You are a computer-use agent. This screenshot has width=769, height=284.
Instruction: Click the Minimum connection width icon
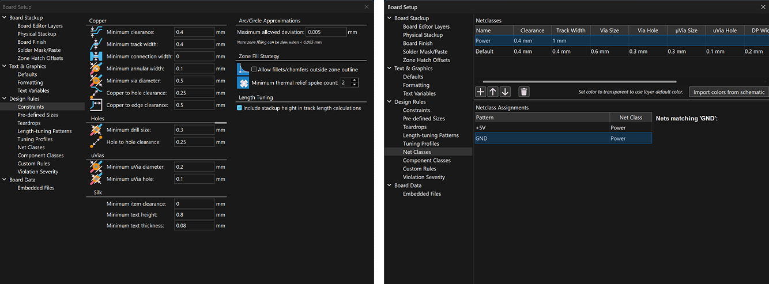(96, 56)
